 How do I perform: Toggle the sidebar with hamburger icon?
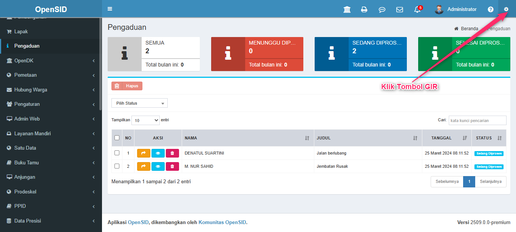[x=110, y=9]
